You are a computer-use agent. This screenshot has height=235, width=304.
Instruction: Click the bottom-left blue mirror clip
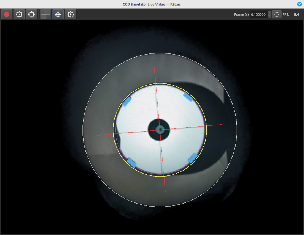click(131, 162)
